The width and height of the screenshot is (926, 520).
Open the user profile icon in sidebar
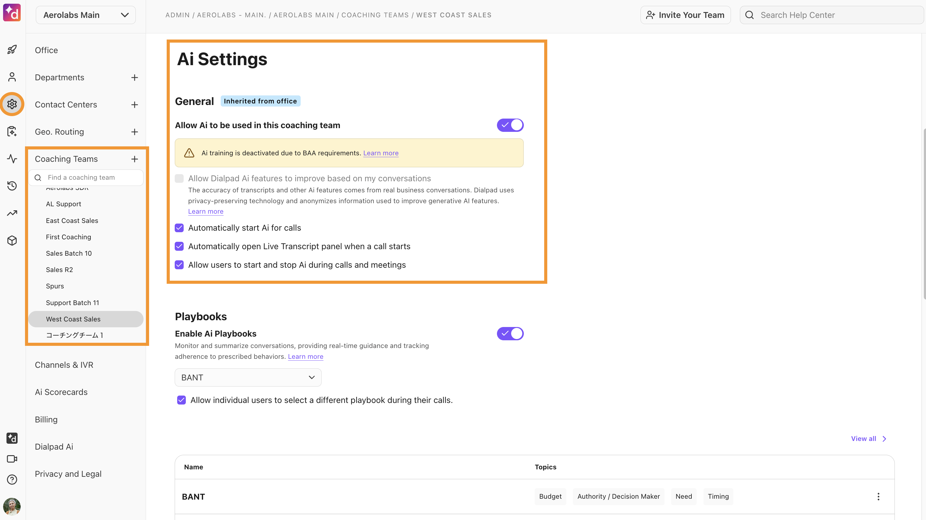point(12,77)
